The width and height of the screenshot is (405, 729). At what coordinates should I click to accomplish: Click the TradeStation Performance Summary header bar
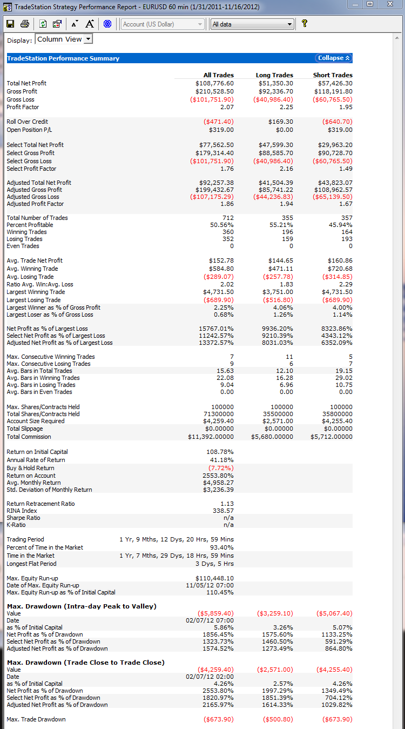162,58
